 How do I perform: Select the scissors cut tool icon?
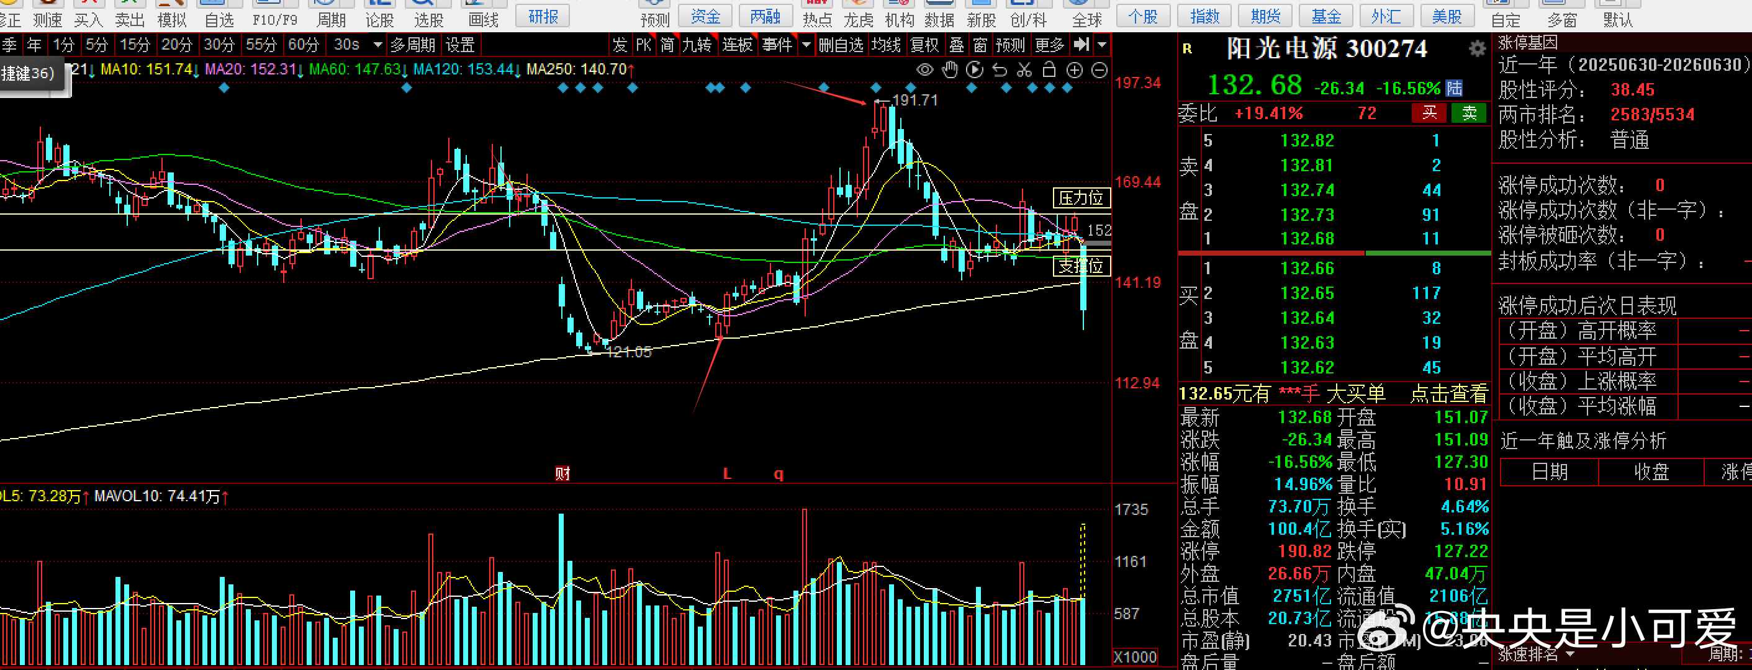tap(1024, 70)
